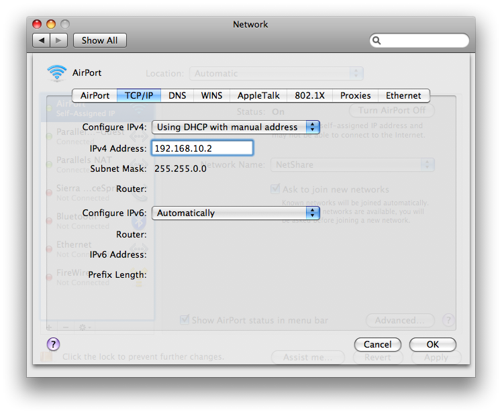
Task: Click the AirPort Wi-Fi icon
Action: click(x=56, y=72)
